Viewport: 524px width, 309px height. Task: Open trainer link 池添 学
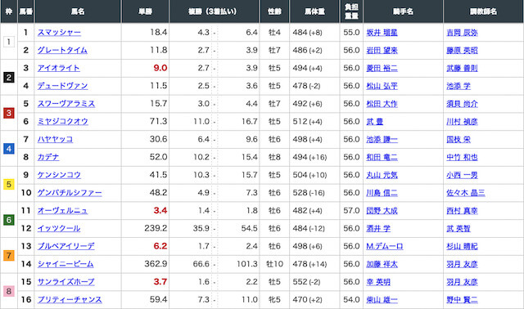tap(458, 86)
